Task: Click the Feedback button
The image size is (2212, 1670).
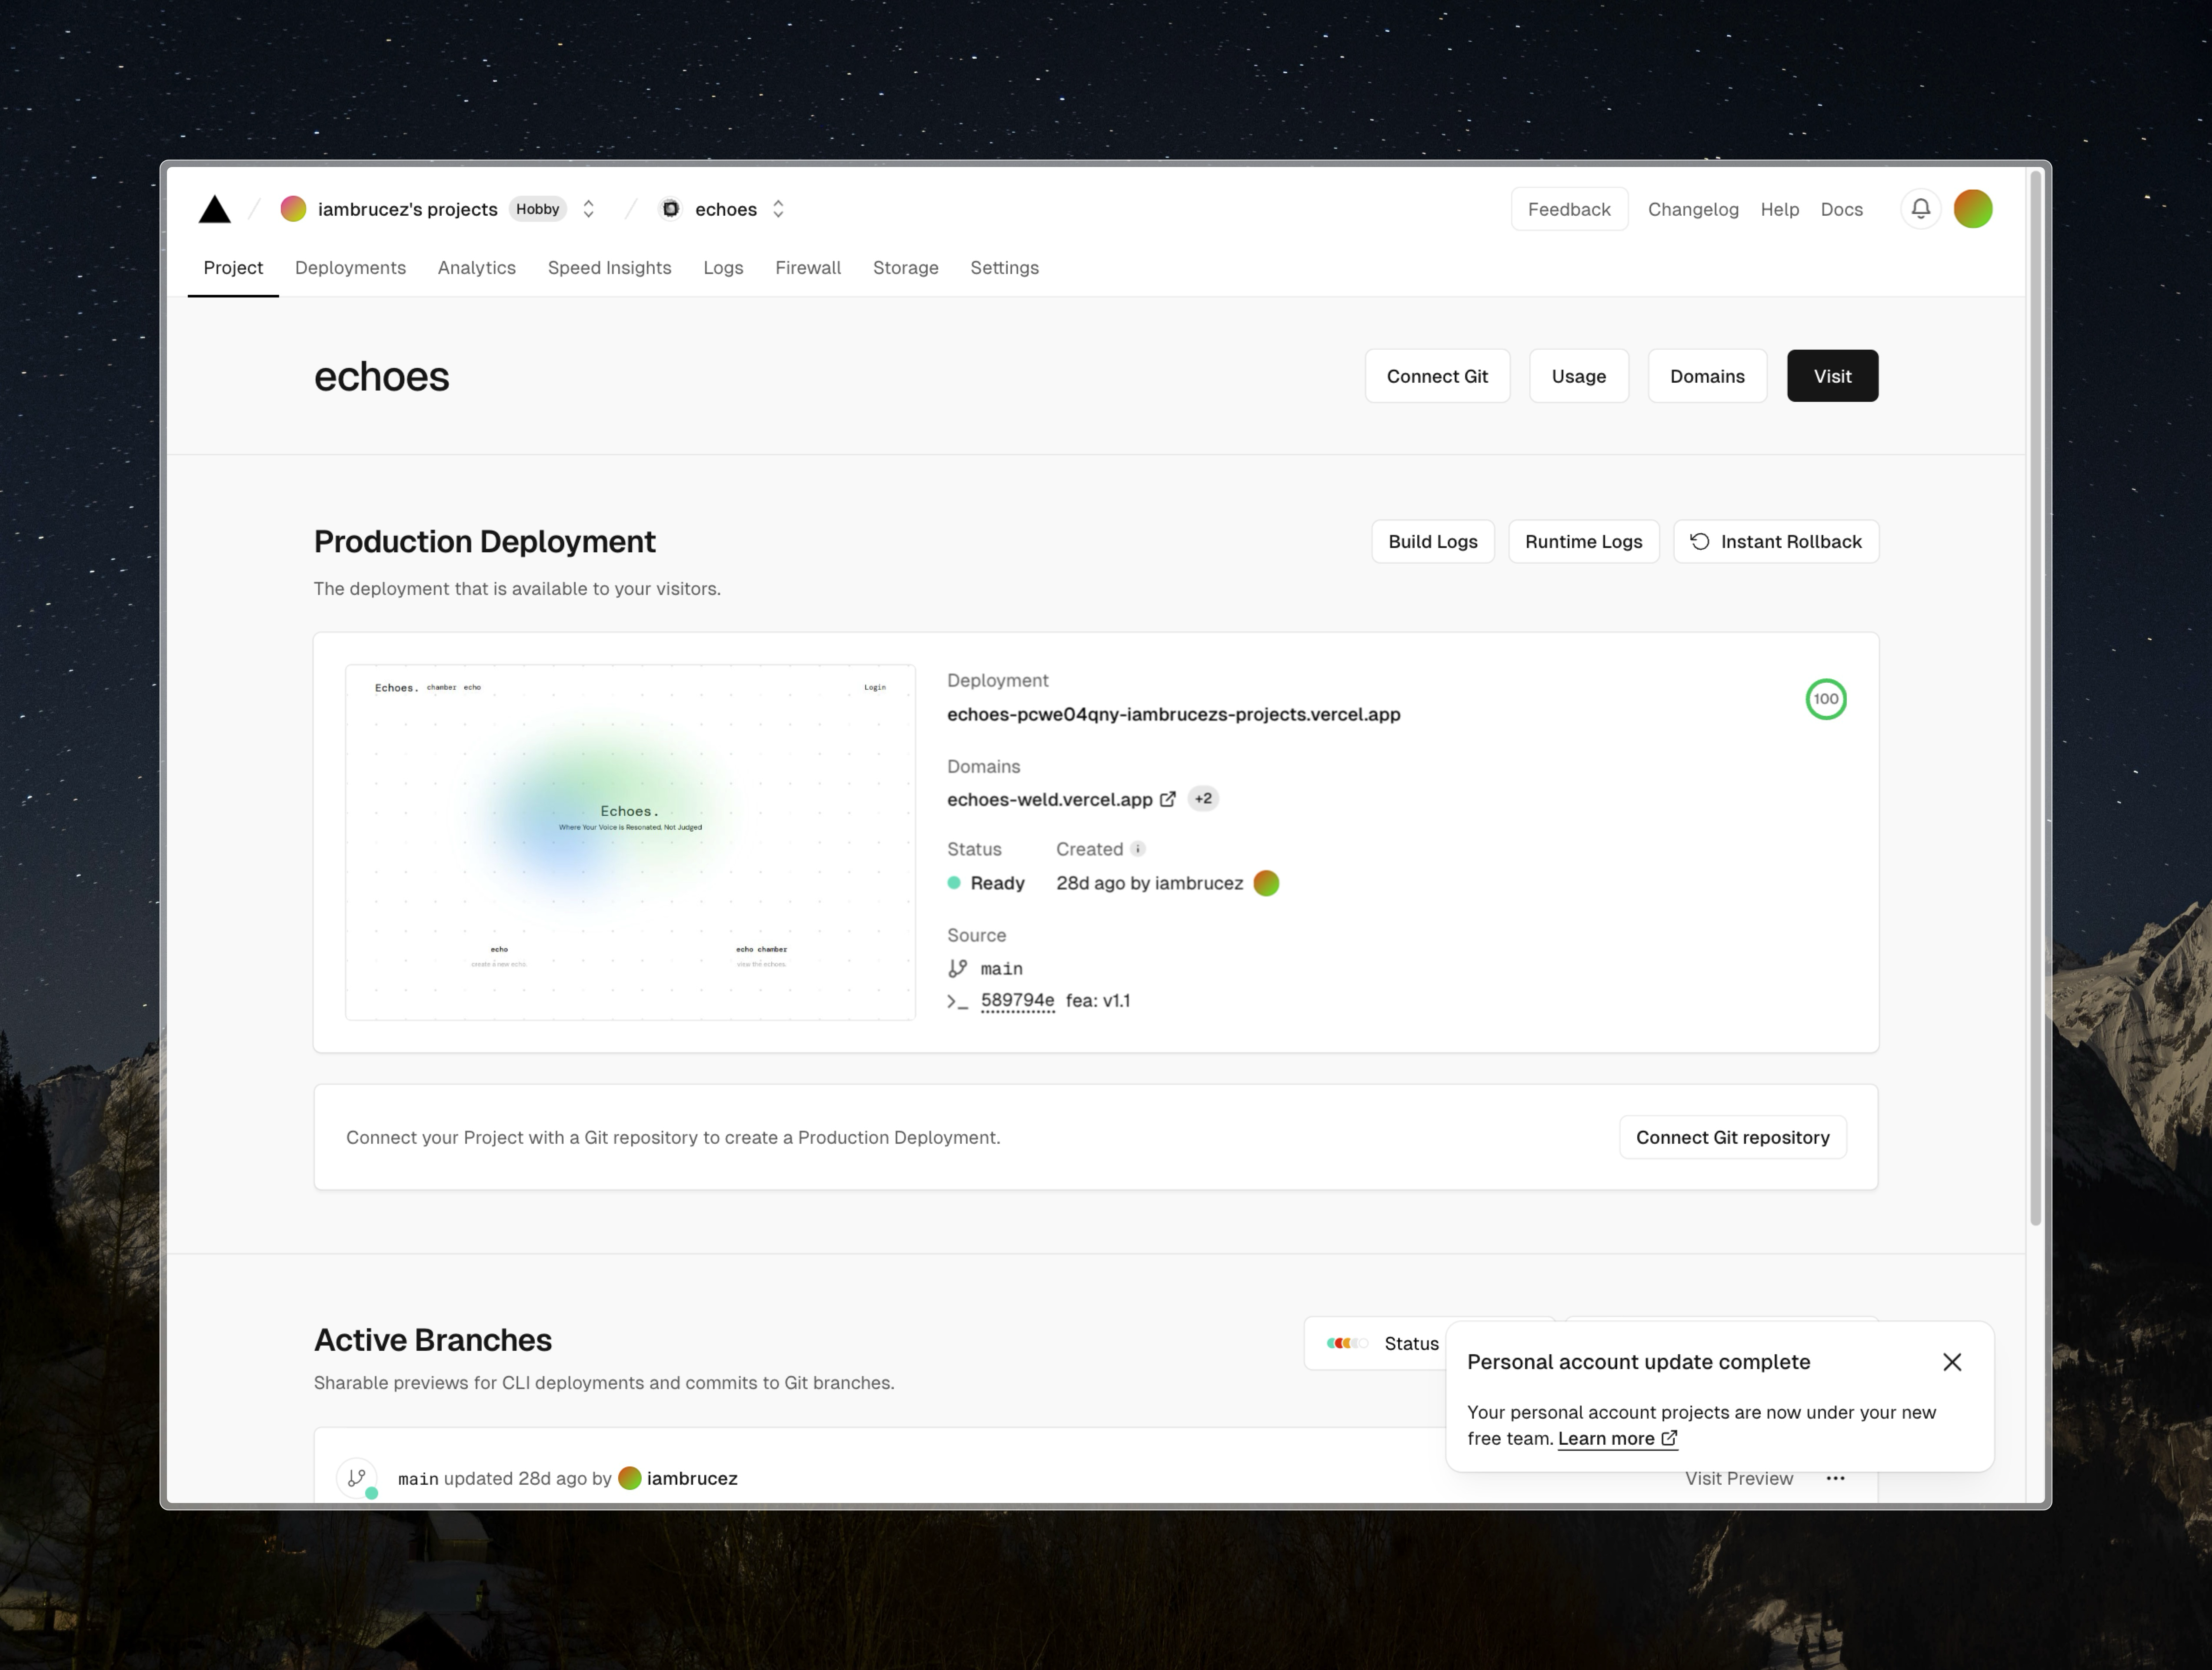Action: (1569, 209)
